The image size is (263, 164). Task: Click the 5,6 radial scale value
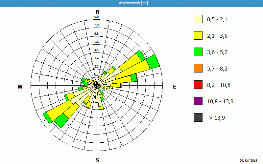[x=97, y=42]
